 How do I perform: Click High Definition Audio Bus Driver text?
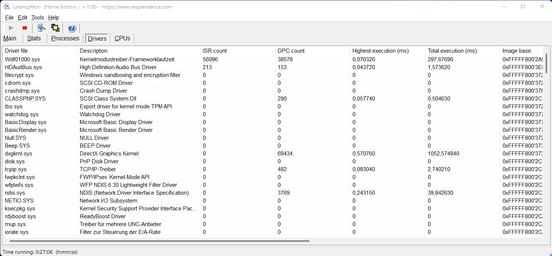coord(118,67)
